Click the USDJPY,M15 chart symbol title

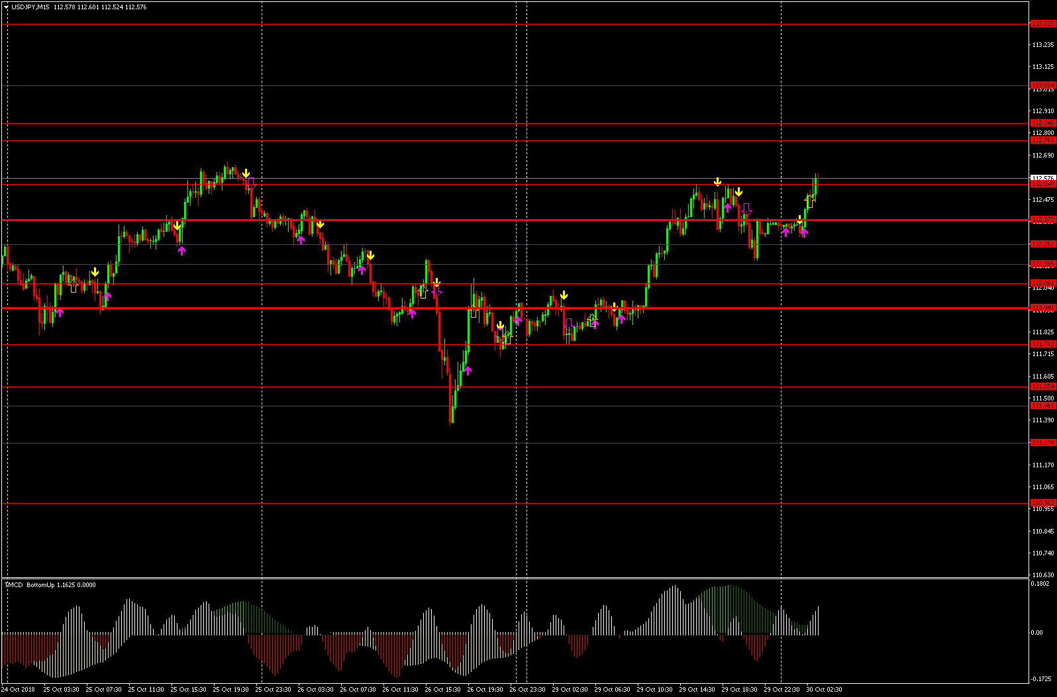click(30, 7)
